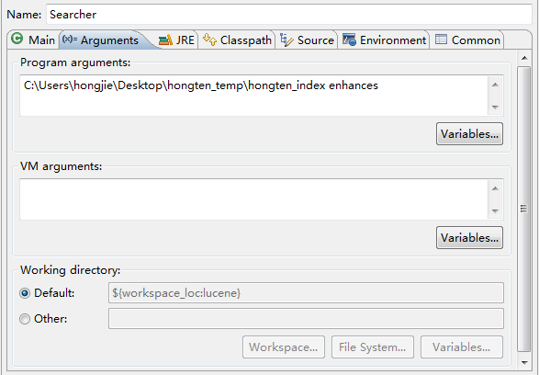Click the 'VM arguments:' group label
The width and height of the screenshot is (539, 375).
[62, 166]
